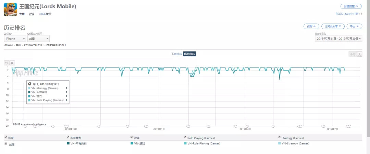Toggle the Role Playing (Games) checkbox
This screenshot has width=370, height=154.
(185, 137)
